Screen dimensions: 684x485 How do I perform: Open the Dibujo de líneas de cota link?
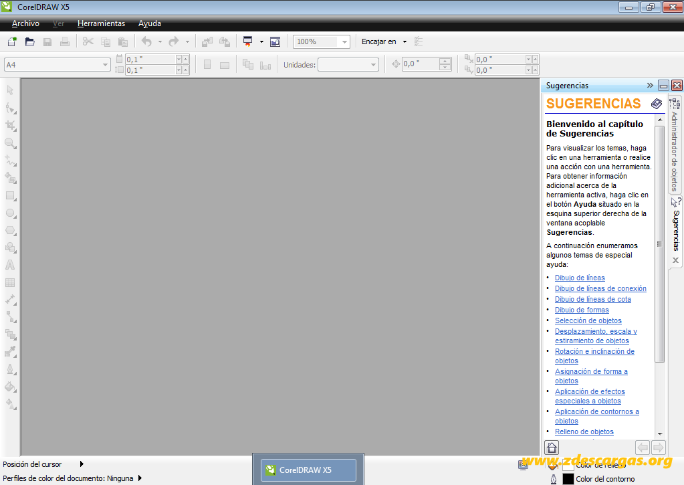[593, 299]
